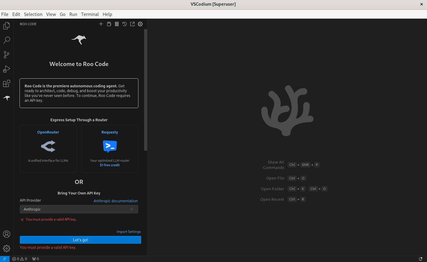Image resolution: width=427 pixels, height=262 pixels.
Task: Open the Selection menu
Action: [x=33, y=14]
